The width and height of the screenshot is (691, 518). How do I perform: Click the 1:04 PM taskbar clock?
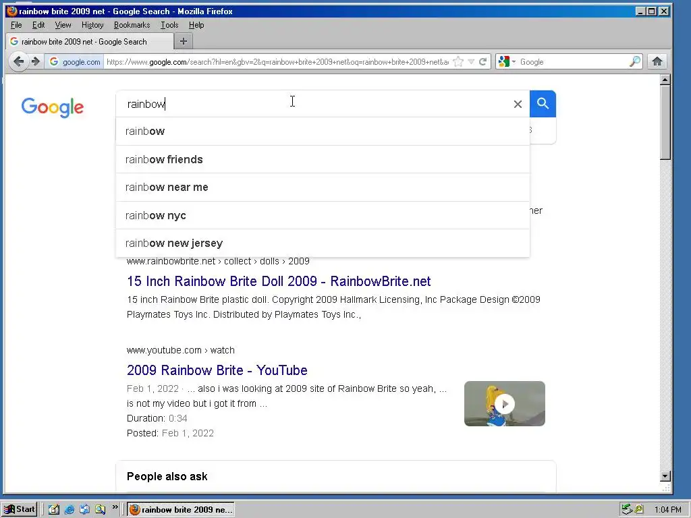667,510
